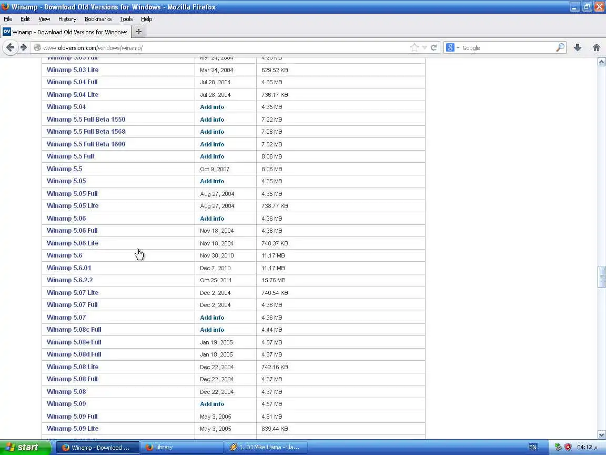This screenshot has width=606, height=455.
Task: Select the size text 629.52 KB
Action: (275, 70)
